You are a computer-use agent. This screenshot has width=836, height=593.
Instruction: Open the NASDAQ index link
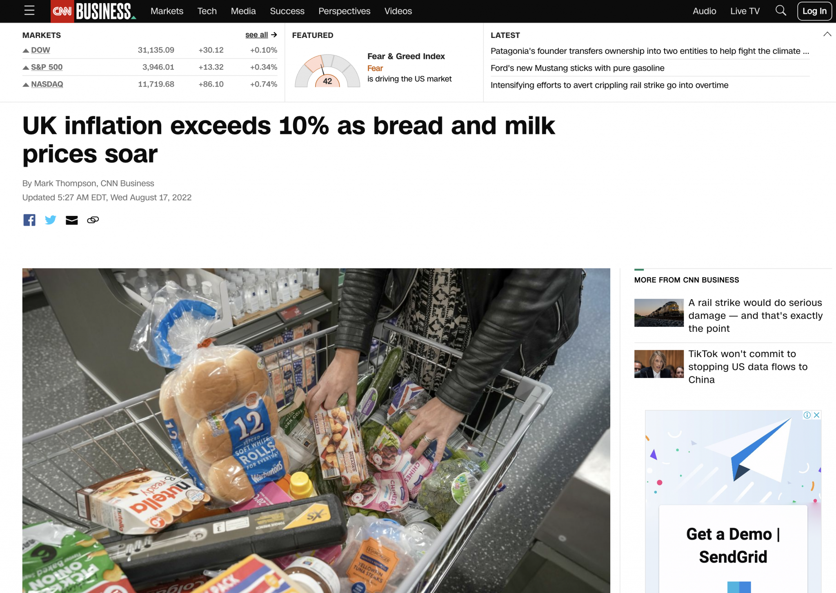47,84
